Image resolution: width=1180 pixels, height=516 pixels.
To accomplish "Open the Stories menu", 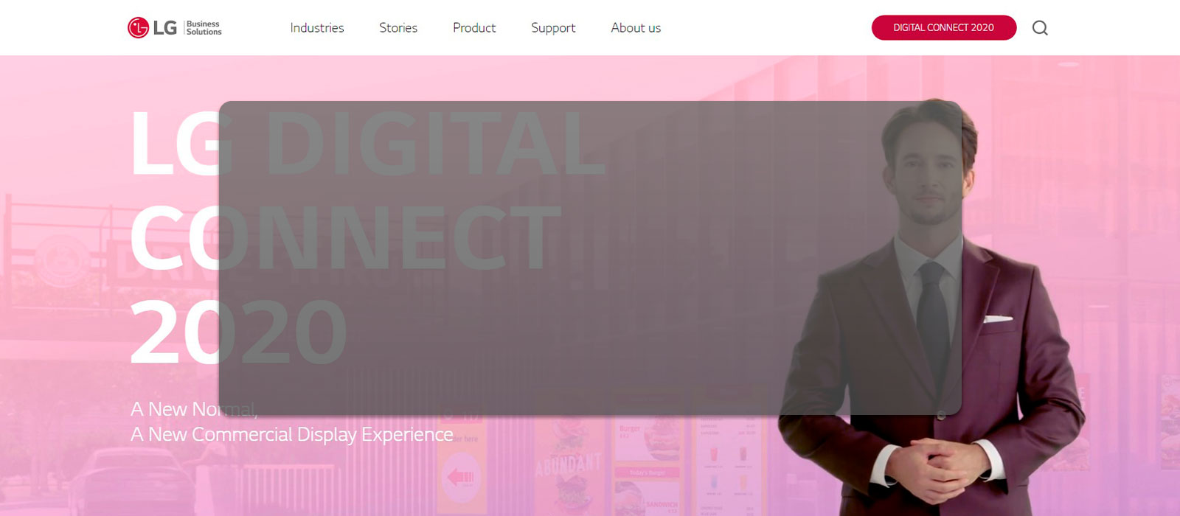I will pos(398,28).
